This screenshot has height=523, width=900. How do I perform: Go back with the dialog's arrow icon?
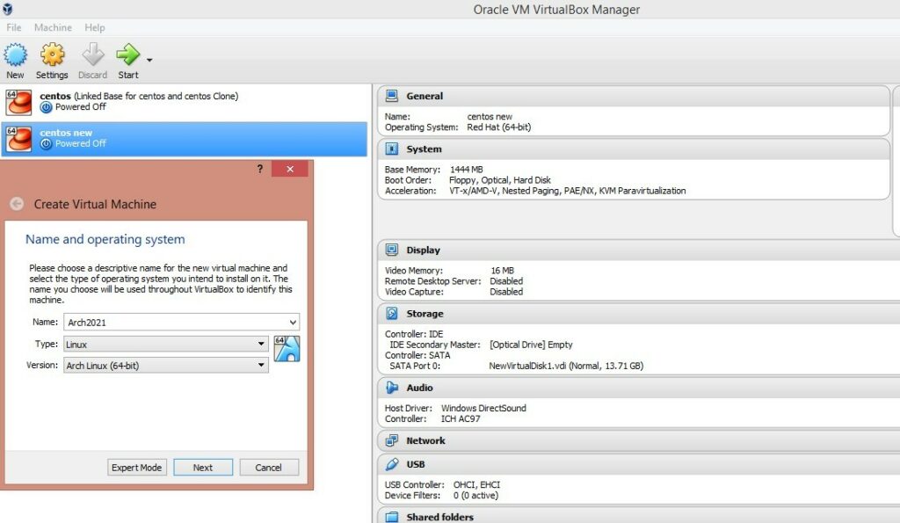17,204
